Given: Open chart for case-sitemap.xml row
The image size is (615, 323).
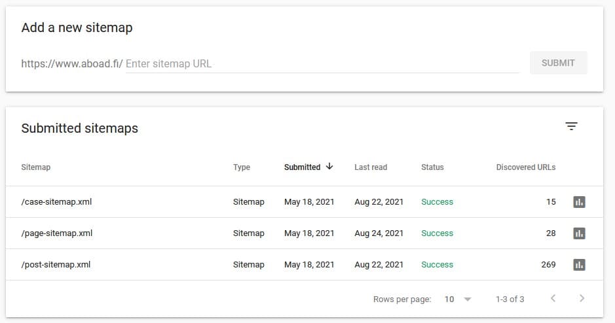Looking at the screenshot, I should [x=579, y=202].
